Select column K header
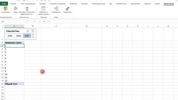This screenshot has width=178, height=100. pos(168,26)
